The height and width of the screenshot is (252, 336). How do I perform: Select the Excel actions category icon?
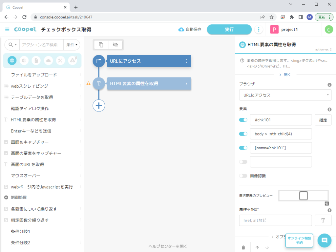(x=24, y=61)
